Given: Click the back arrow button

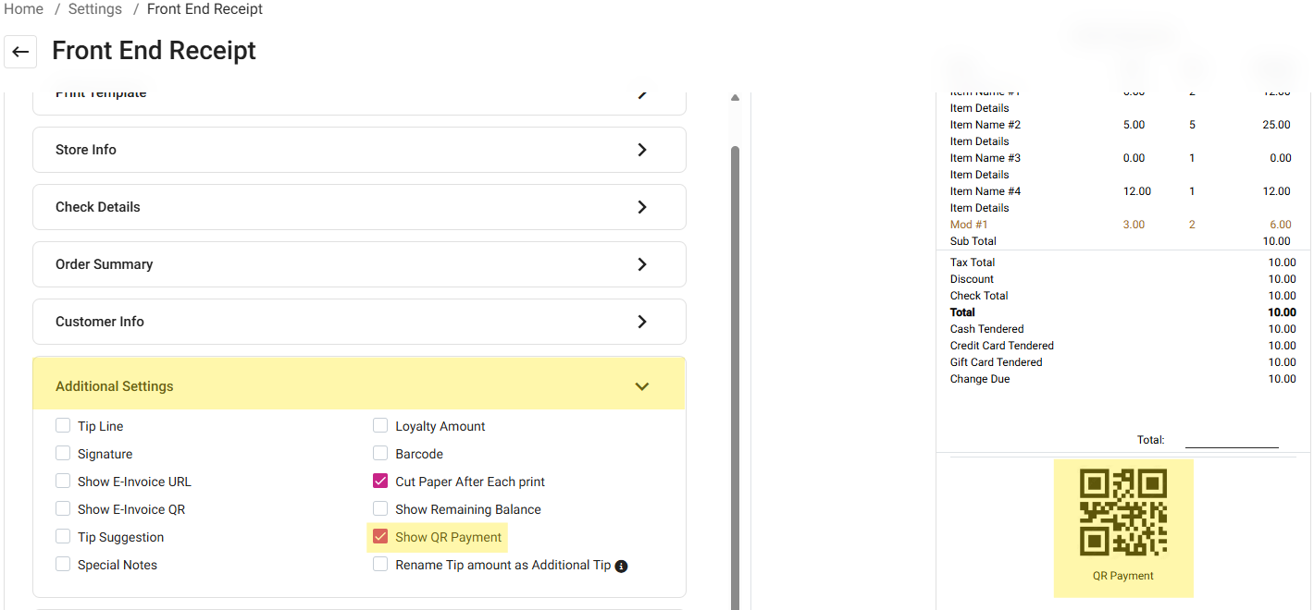Looking at the screenshot, I should [20, 52].
